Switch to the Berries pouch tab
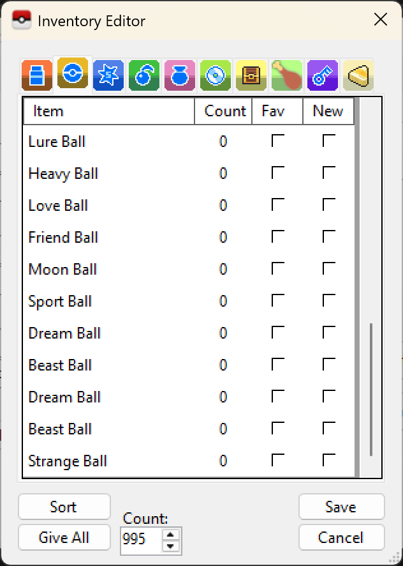 point(143,75)
